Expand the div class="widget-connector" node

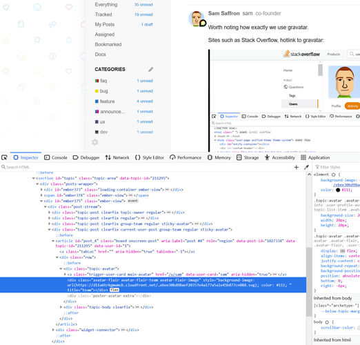click(x=53, y=330)
